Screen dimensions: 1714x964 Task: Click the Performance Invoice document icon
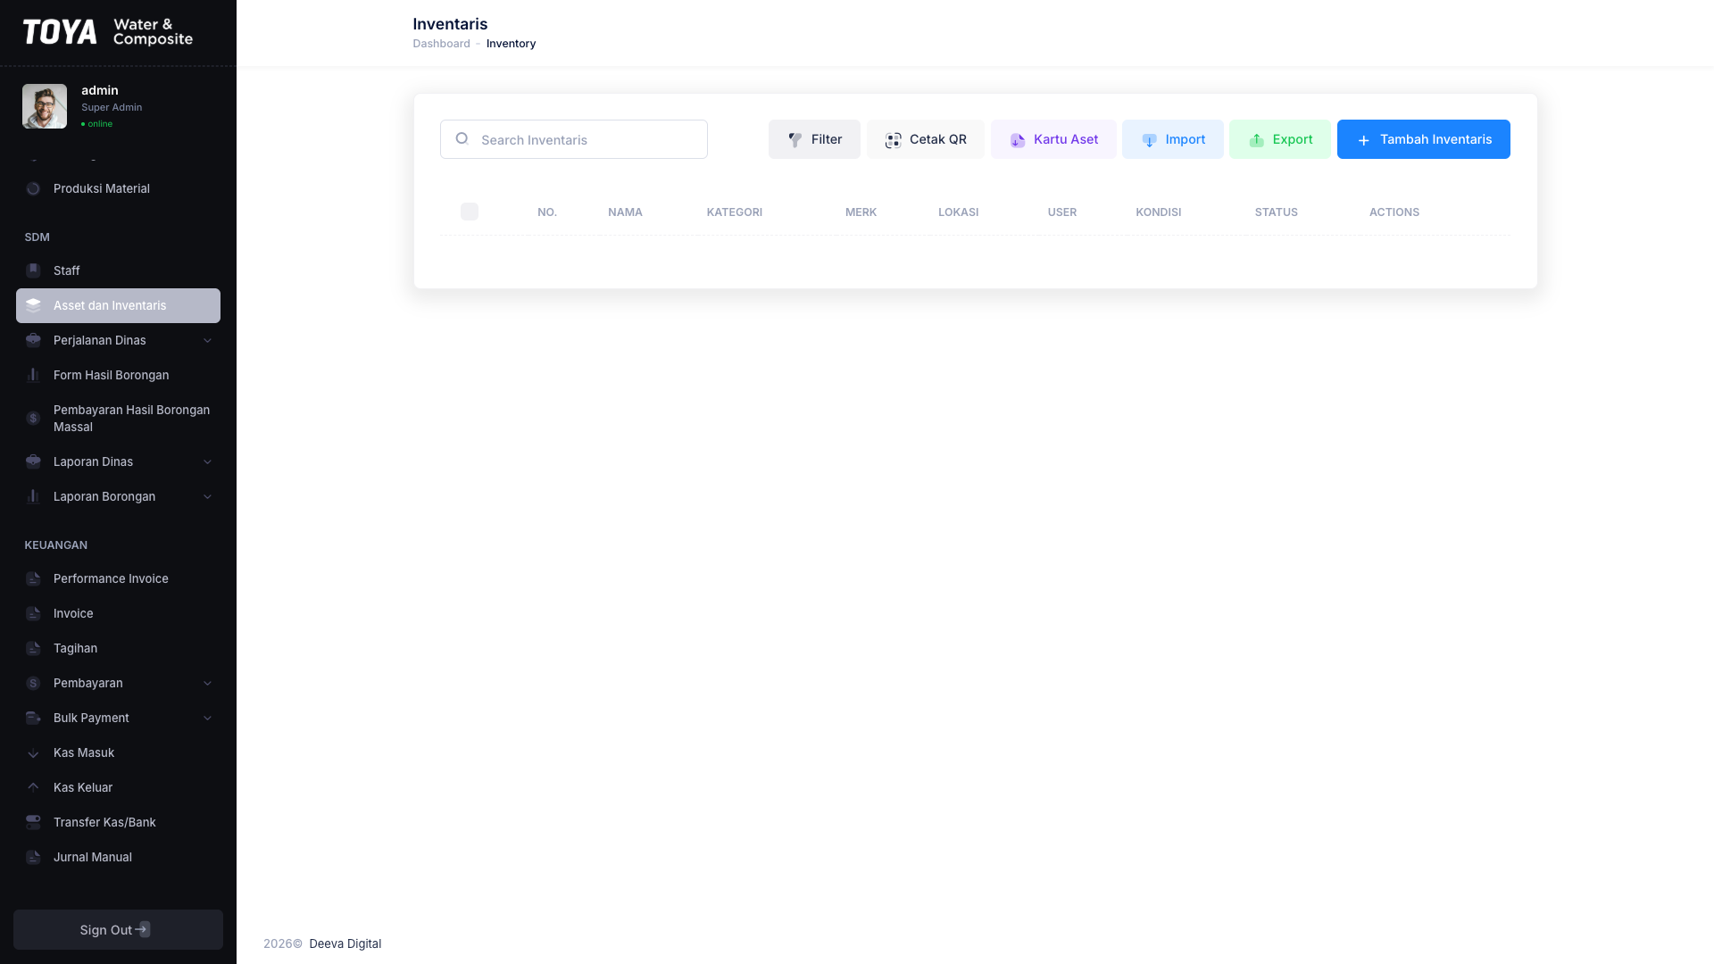tap(33, 578)
